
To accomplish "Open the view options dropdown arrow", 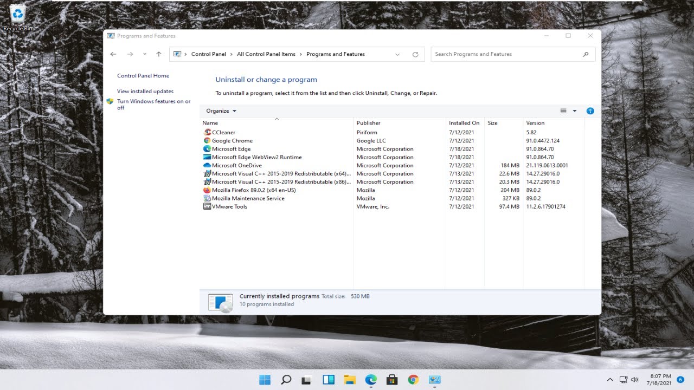I will click(x=575, y=111).
